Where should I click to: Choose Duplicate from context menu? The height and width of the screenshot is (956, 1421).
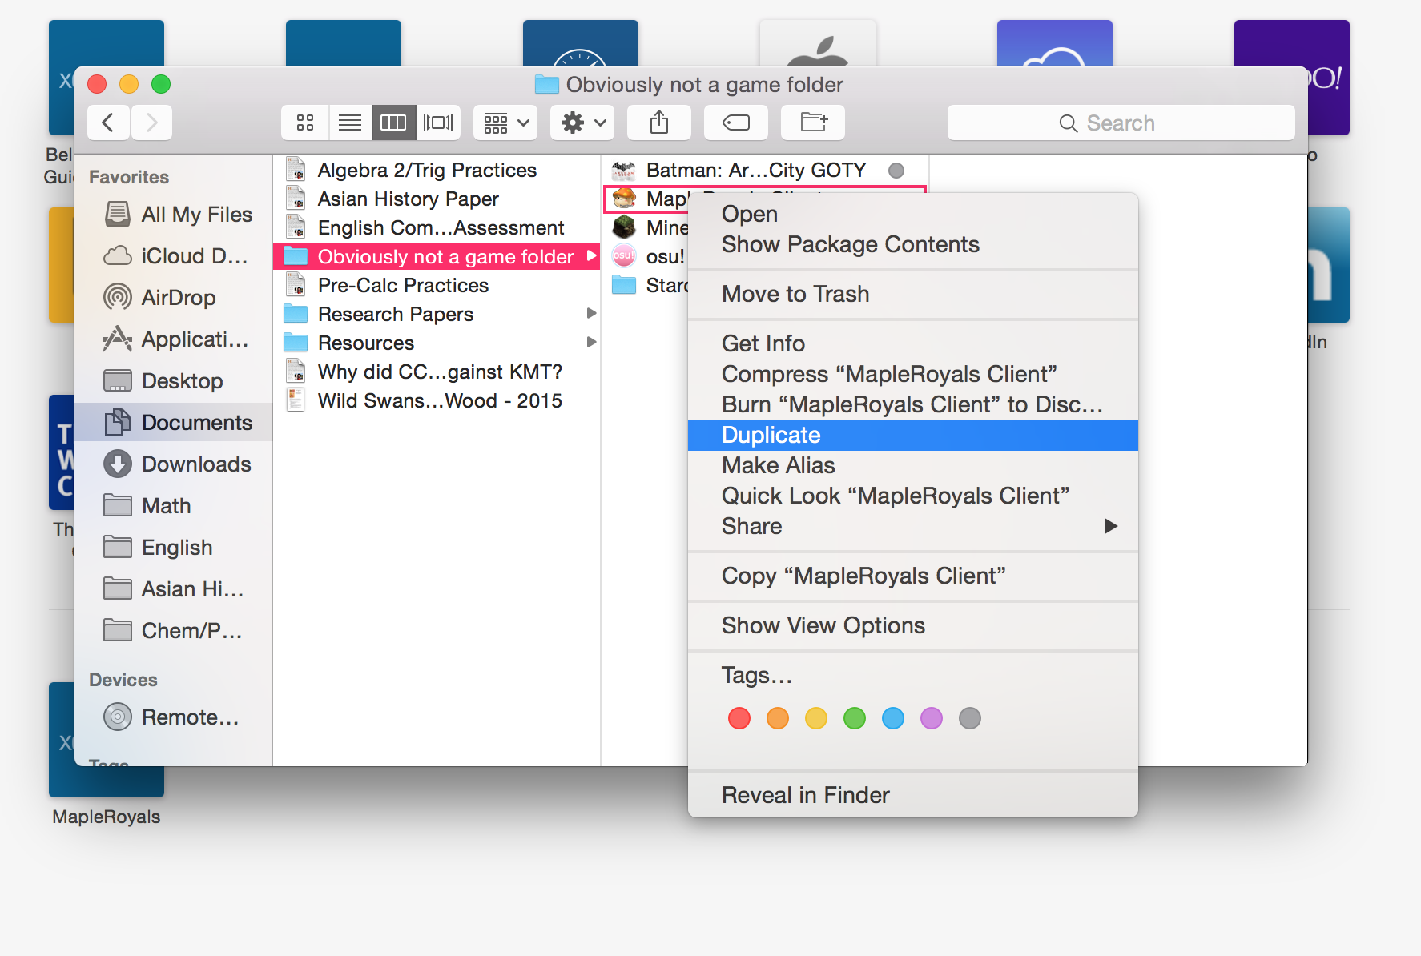tap(913, 435)
